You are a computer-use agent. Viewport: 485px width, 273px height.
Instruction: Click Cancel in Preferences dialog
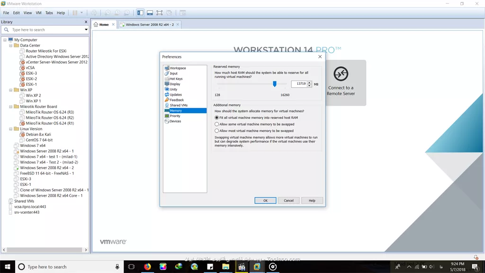pos(288,200)
